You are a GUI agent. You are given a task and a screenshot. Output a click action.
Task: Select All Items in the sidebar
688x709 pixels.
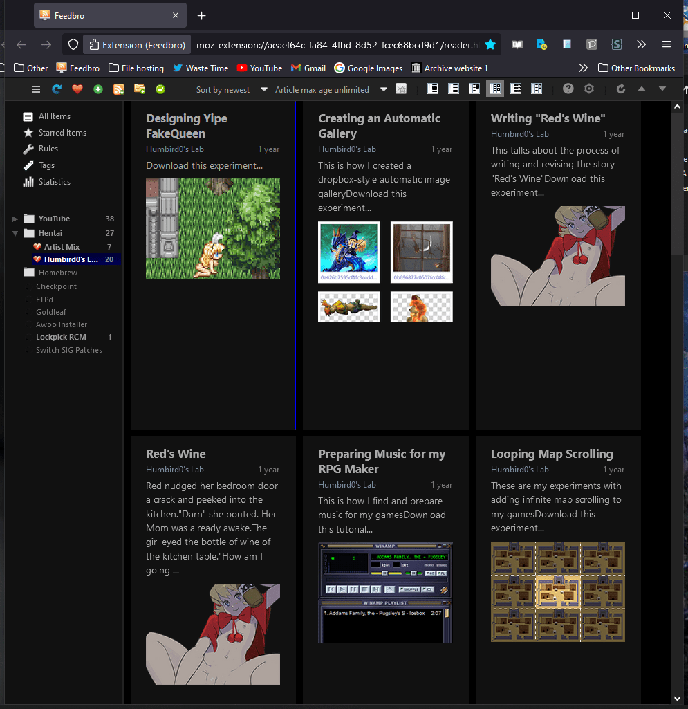54,116
